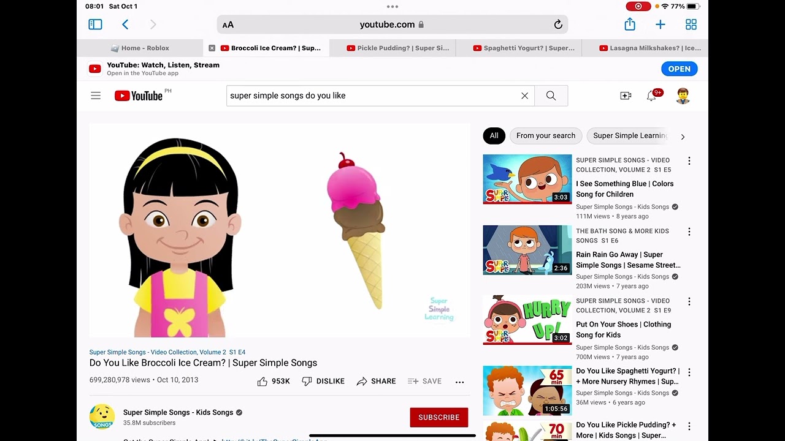The height and width of the screenshot is (441, 785).
Task: Open Rain Rain Go Away video title
Action: click(x=628, y=260)
